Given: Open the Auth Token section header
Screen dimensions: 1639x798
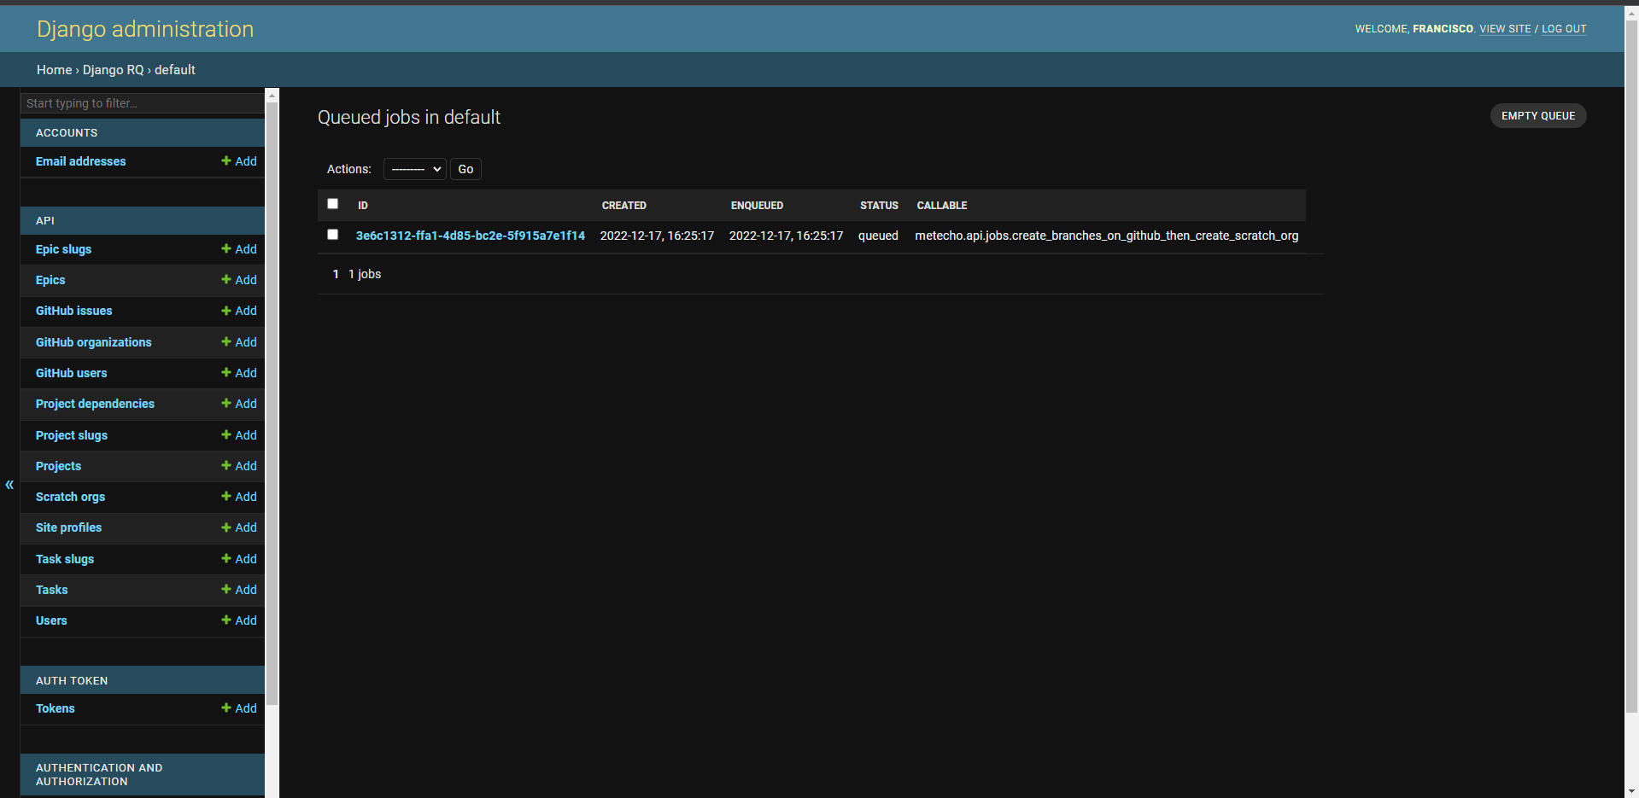Looking at the screenshot, I should 72,681.
